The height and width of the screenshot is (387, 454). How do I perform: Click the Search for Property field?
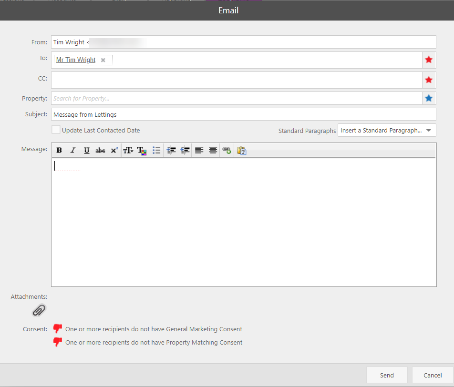[237, 98]
